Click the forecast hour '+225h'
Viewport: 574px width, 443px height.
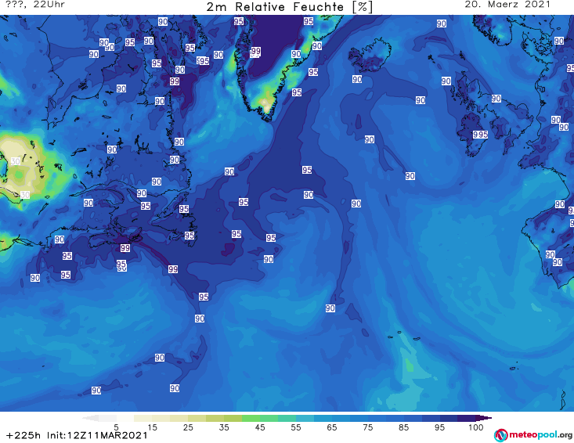[x=23, y=435]
